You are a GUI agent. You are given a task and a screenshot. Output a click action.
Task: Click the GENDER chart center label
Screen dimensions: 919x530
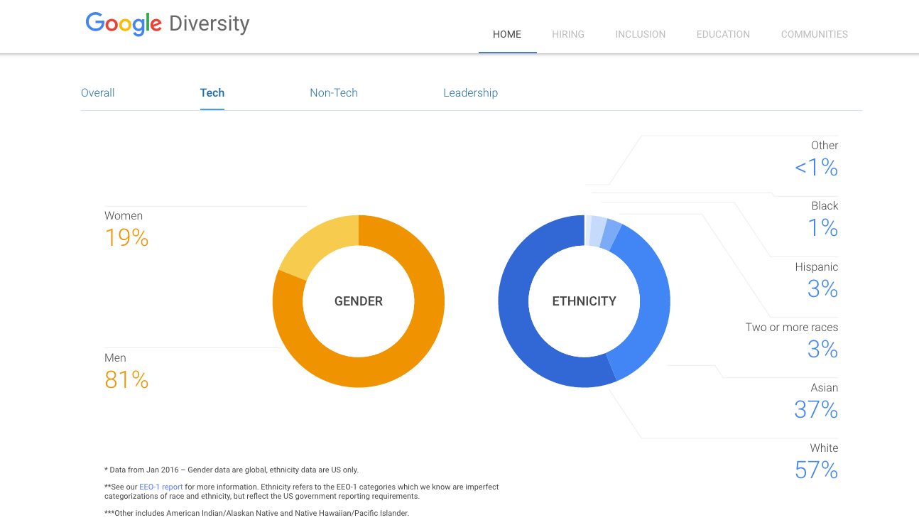click(359, 301)
